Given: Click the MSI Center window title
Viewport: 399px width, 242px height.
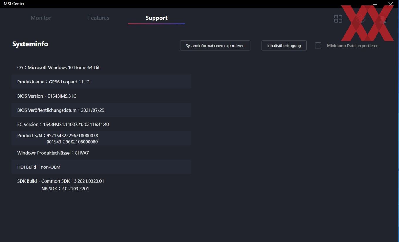Looking at the screenshot, I should point(14,4).
